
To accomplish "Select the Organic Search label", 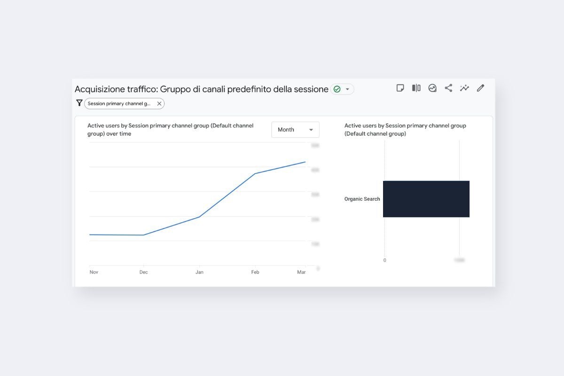I will pos(362,199).
